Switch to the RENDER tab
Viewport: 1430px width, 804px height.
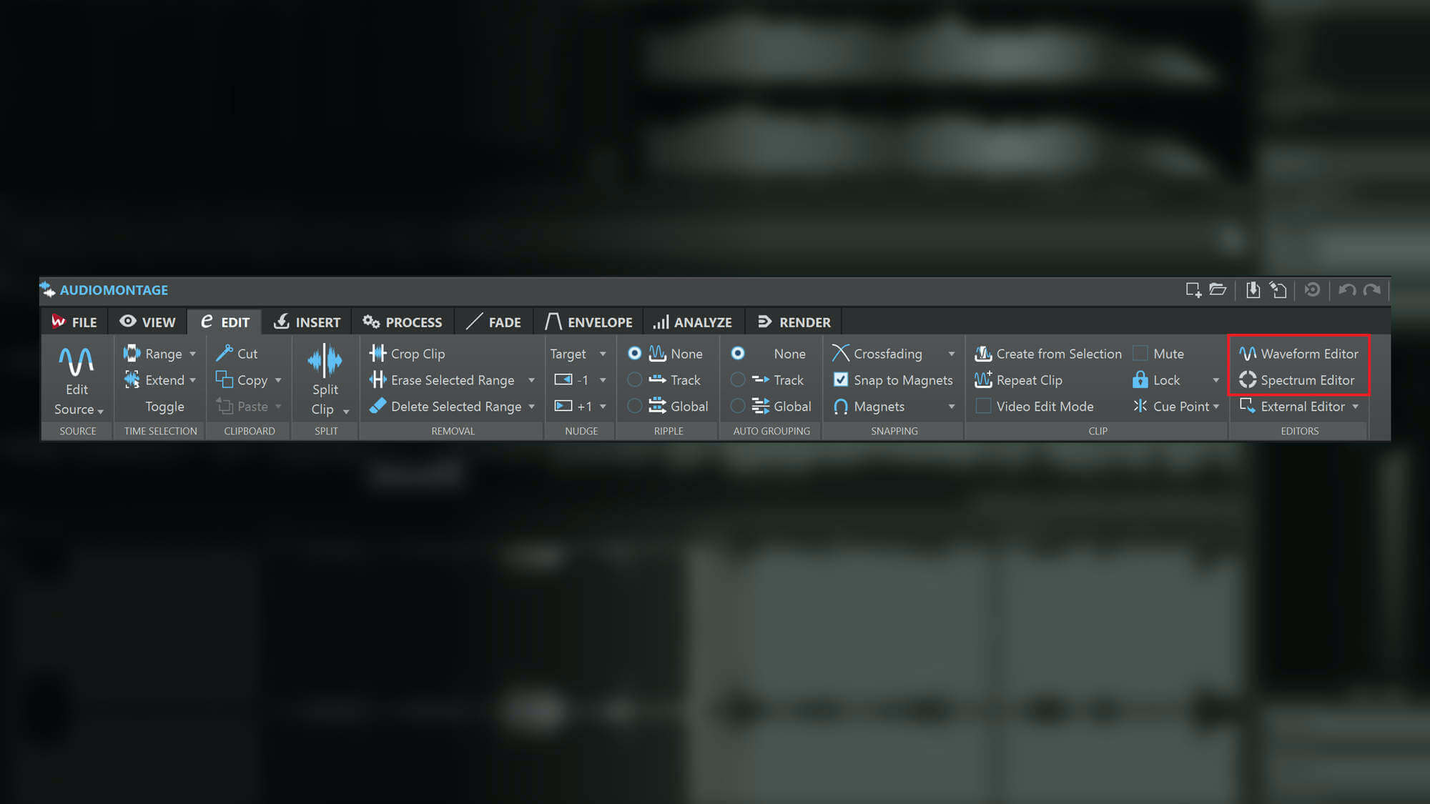point(794,322)
